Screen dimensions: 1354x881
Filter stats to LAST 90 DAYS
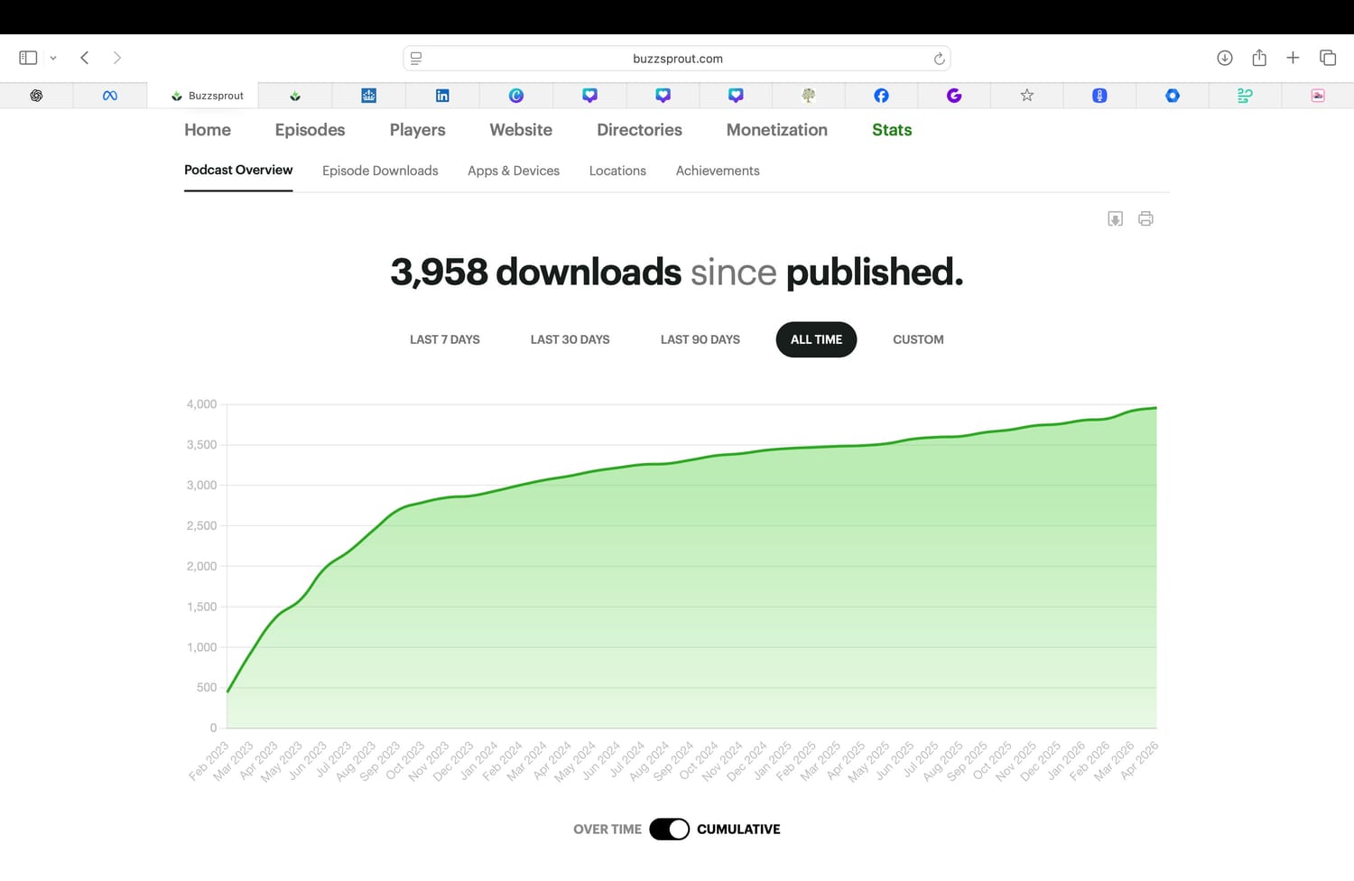700,339
